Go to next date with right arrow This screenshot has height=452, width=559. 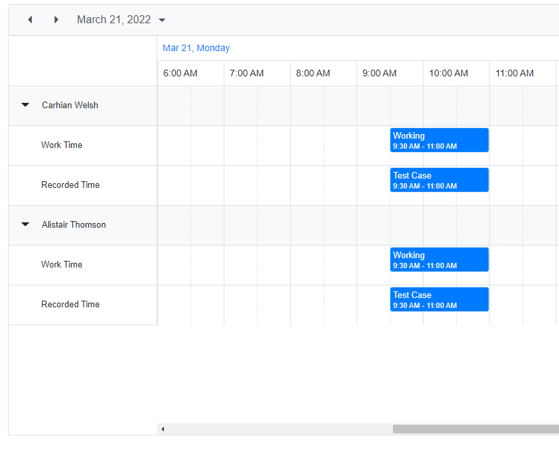(x=56, y=20)
